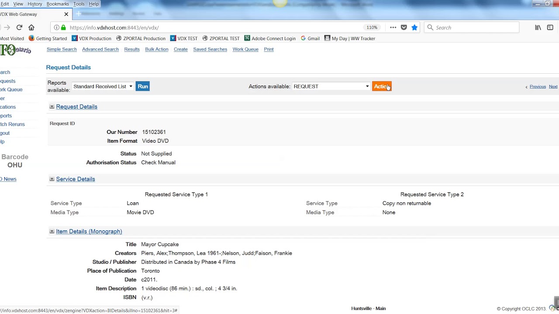Open the Standard Received List reports dropdown
This screenshot has height=314, width=559.
pos(103,86)
